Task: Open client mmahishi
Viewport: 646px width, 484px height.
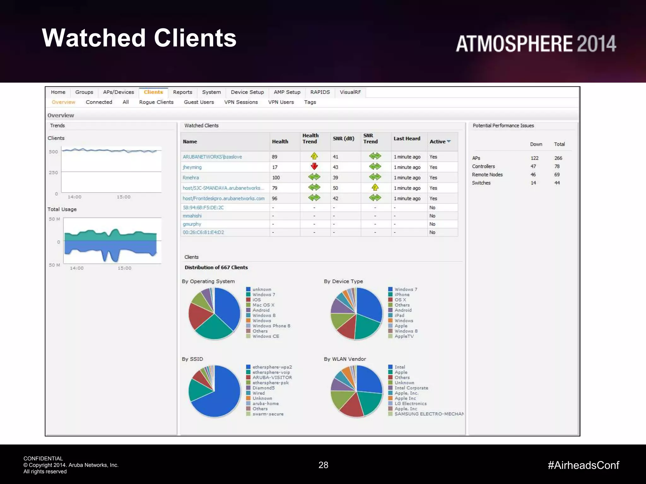Action: (192, 216)
